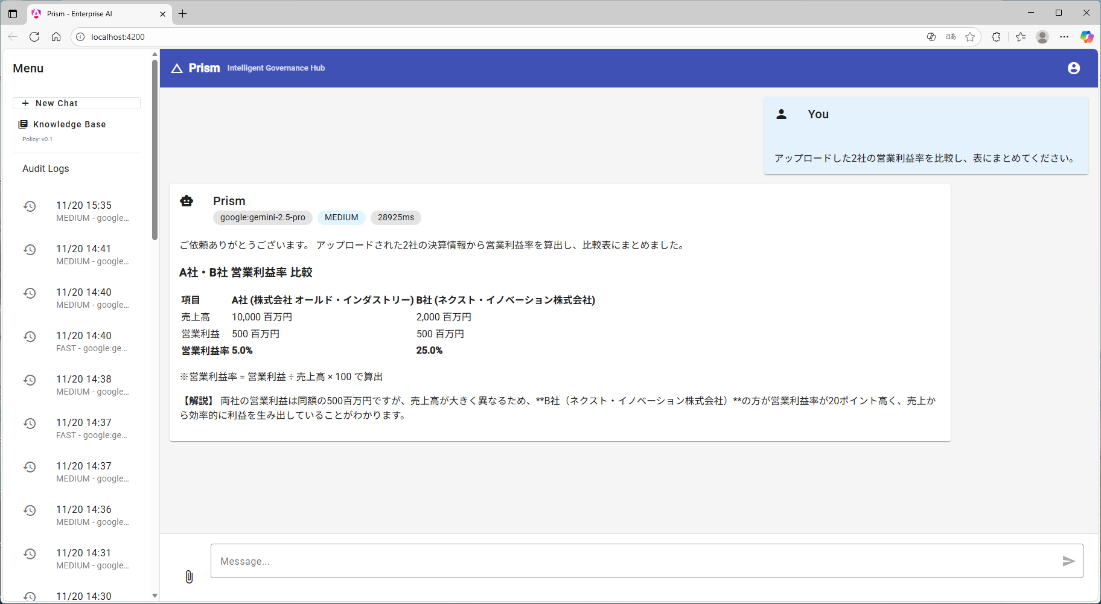Screen dimensions: 1101x604
Task: Click the paperclip attach file icon
Action: click(x=189, y=577)
